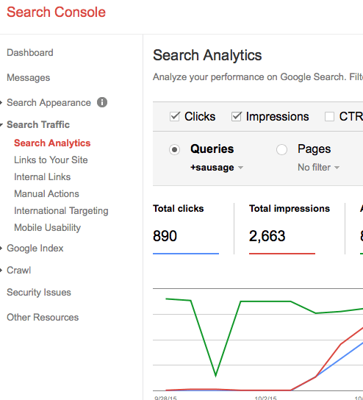Select Search Analytics in sidebar

(x=52, y=143)
